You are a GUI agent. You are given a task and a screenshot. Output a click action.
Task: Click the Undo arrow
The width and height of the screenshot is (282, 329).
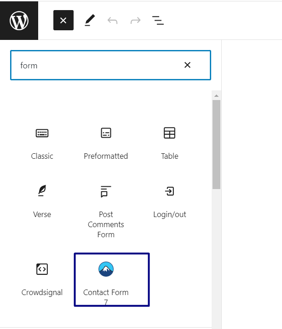pyautogui.click(x=112, y=20)
